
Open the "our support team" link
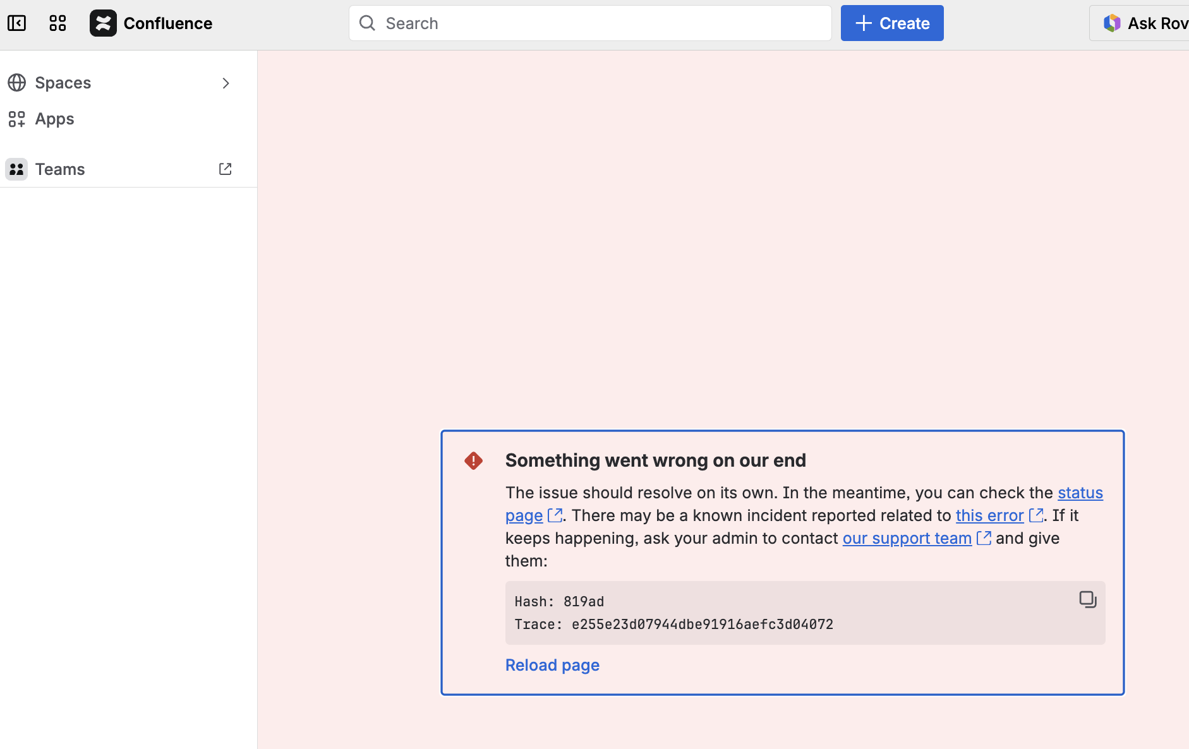click(x=907, y=538)
